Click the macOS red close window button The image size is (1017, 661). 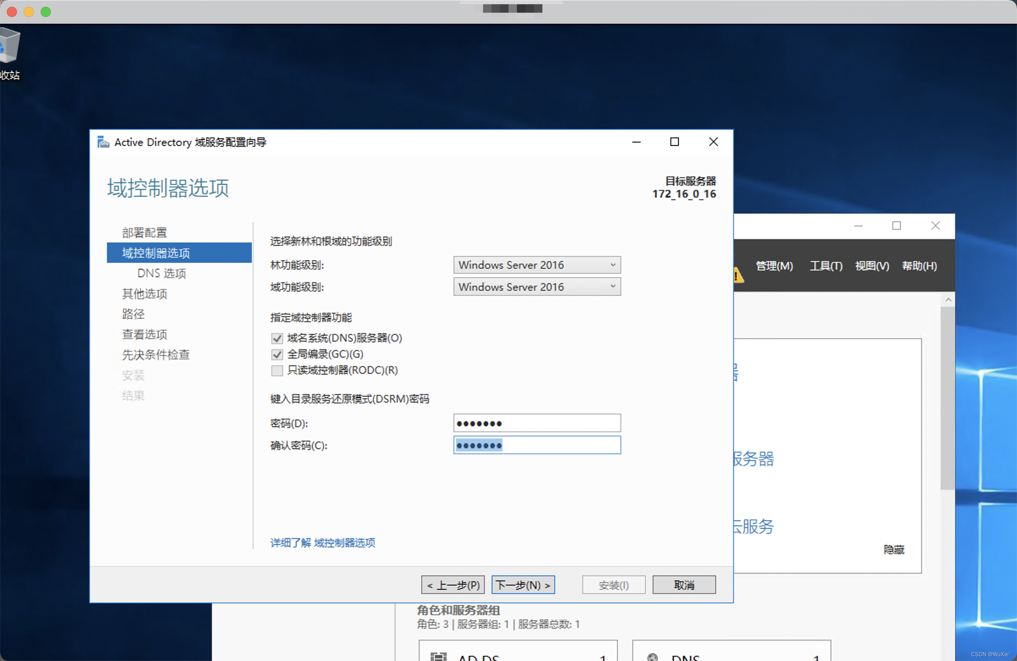tap(12, 11)
